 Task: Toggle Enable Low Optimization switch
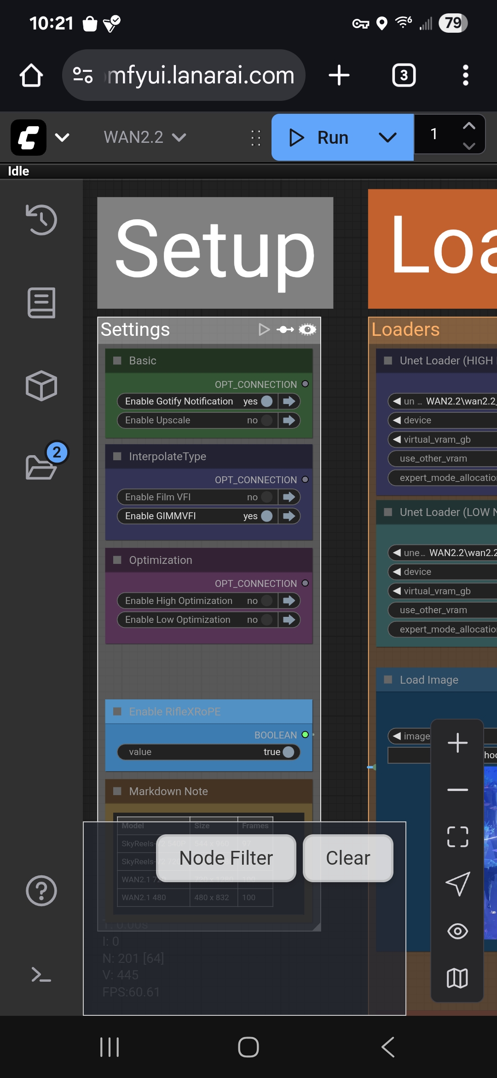267,620
